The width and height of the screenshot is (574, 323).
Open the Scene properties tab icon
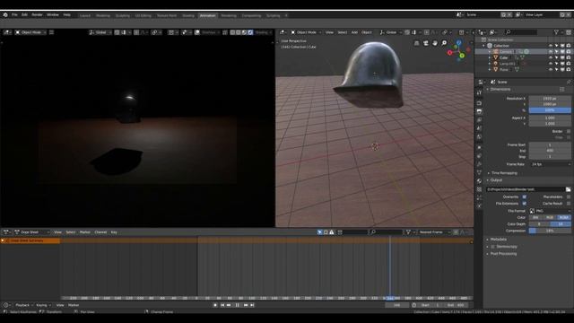click(479, 128)
